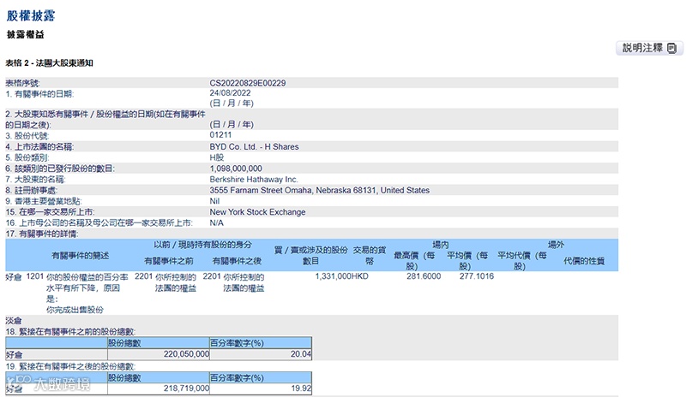Select the 買/賣或涉及的股份數目 column header
The image size is (686, 397).
(x=310, y=256)
